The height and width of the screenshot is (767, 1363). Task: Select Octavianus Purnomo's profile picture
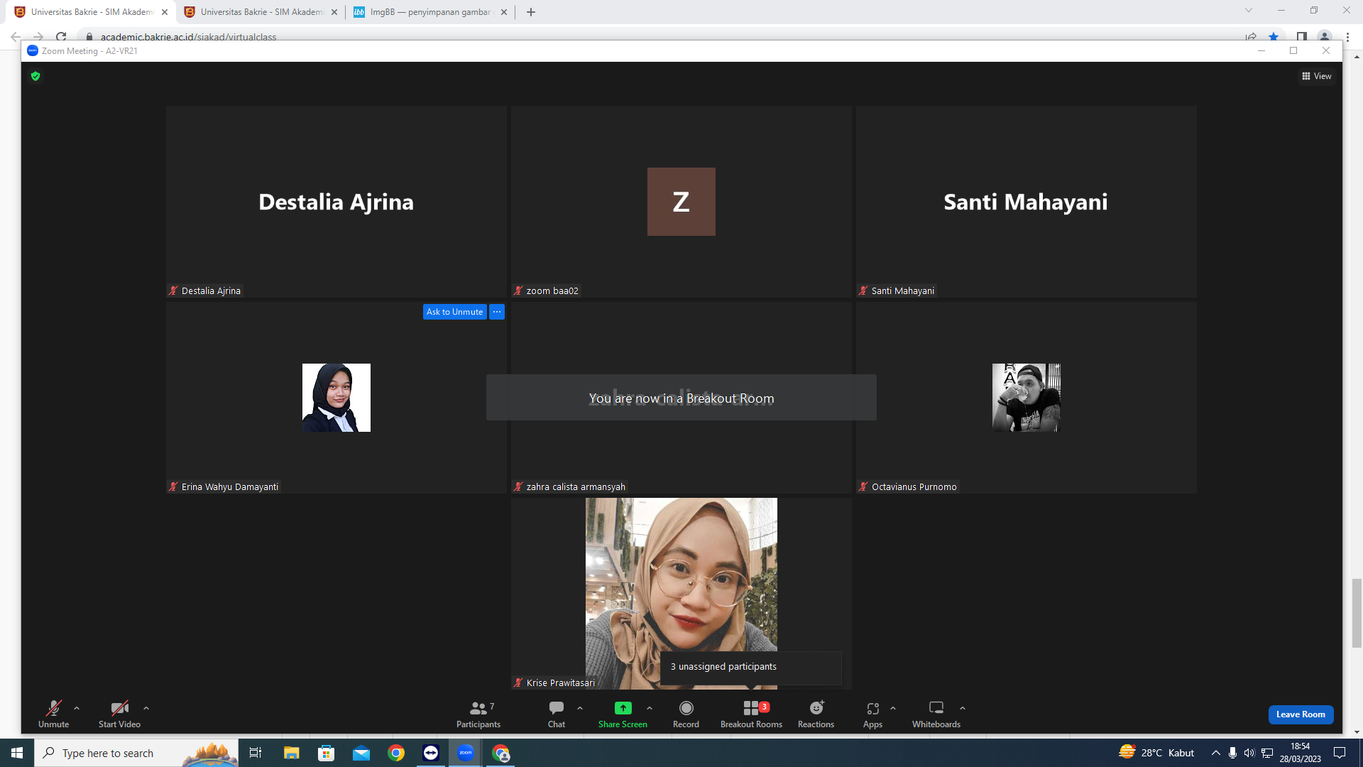1027,398
